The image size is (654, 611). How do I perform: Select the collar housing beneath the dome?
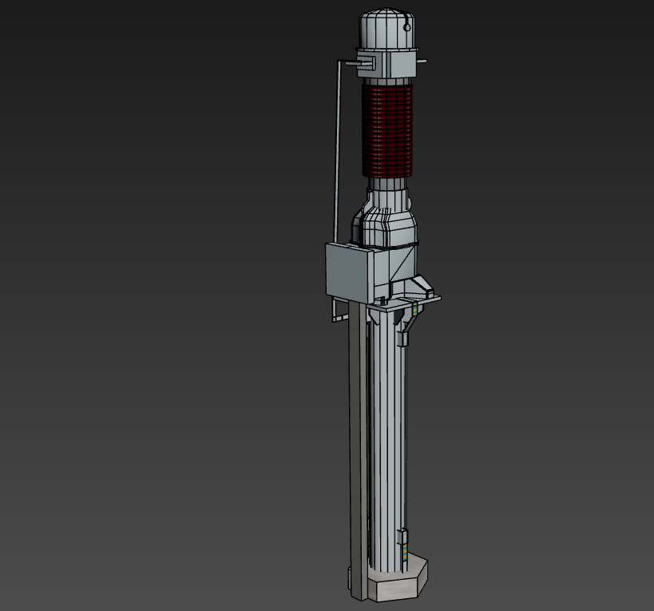pyautogui.click(x=386, y=62)
